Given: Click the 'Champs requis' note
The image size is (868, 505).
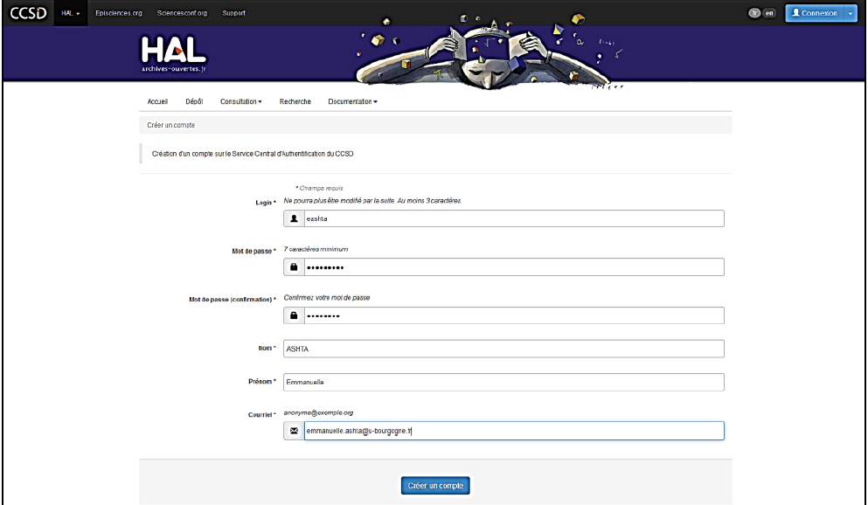Looking at the screenshot, I should (319, 188).
